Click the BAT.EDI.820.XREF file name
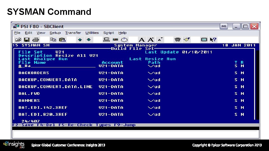The width and height of the screenshot is (269, 151). click(43, 114)
